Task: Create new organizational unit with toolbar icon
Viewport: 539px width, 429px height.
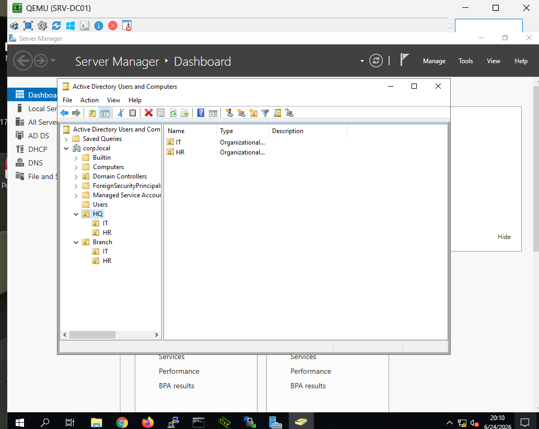Action: [x=253, y=113]
